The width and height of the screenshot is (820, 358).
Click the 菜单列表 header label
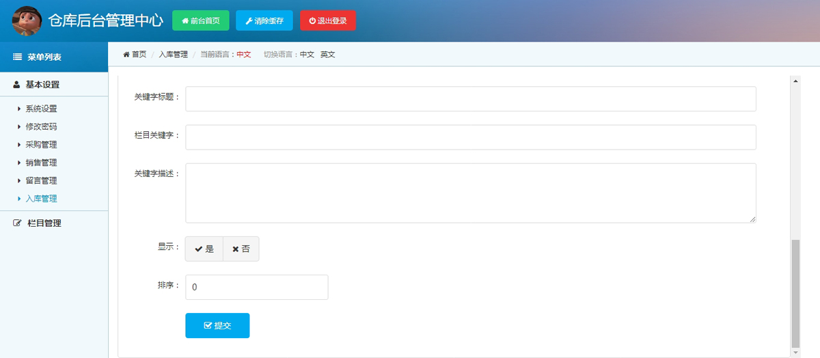click(44, 57)
